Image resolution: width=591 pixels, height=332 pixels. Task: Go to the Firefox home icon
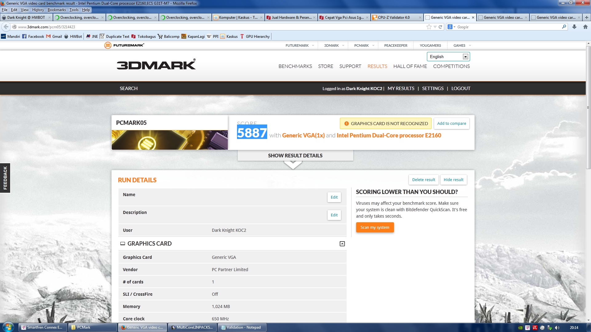[x=585, y=27]
